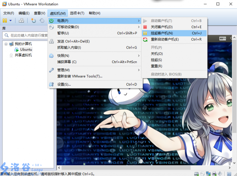237x176 pixels.
Task: Open the 选项卡(T) menu
Action: (x=77, y=13)
